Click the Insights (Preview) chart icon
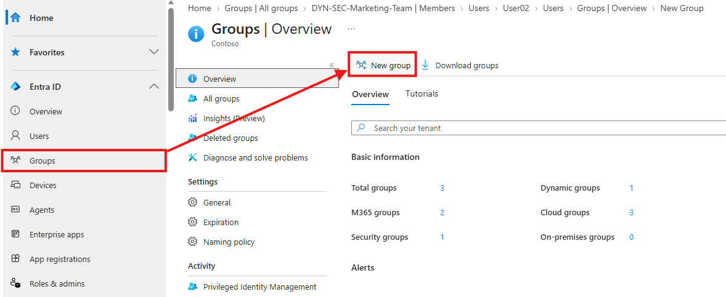The height and width of the screenshot is (297, 726). [x=193, y=118]
